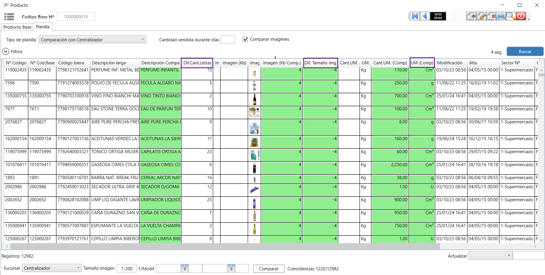Screen dimensions: 545x275
Task: Go to the previous record
Action: pos(425,16)
